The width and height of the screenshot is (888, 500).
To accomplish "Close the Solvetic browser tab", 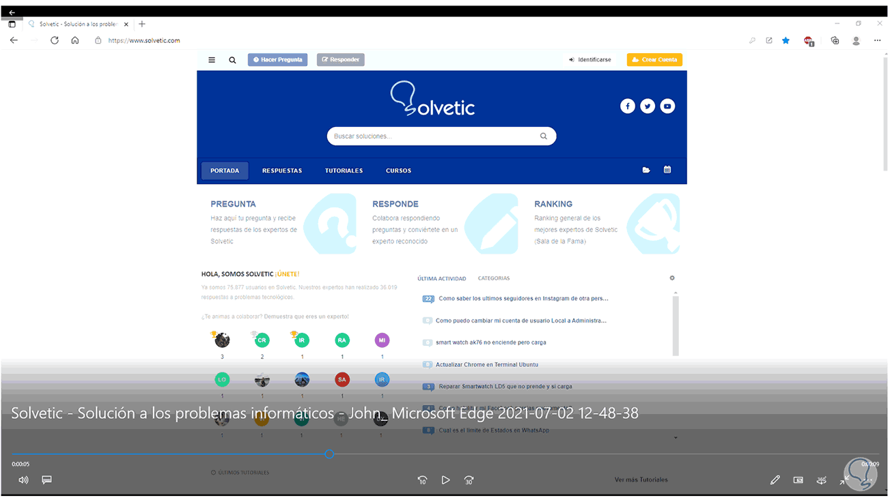I will (126, 24).
